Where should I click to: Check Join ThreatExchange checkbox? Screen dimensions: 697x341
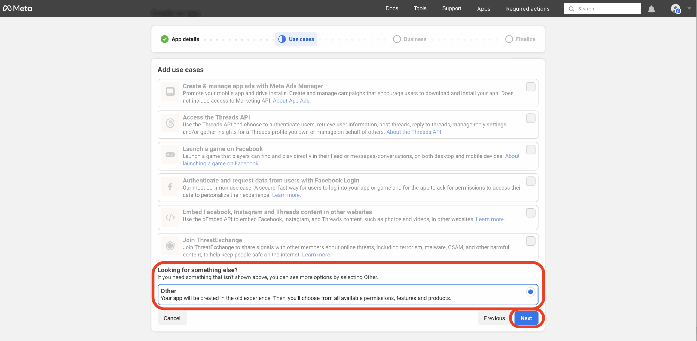pyautogui.click(x=530, y=241)
